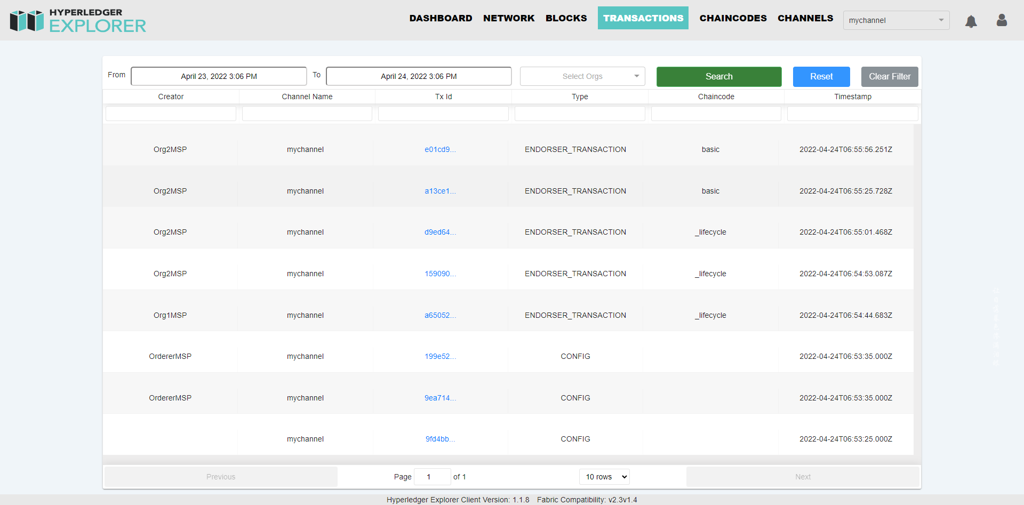This screenshot has height=505, width=1024.
Task: Click the Hyperledger Explorer logo
Action: coord(78,20)
